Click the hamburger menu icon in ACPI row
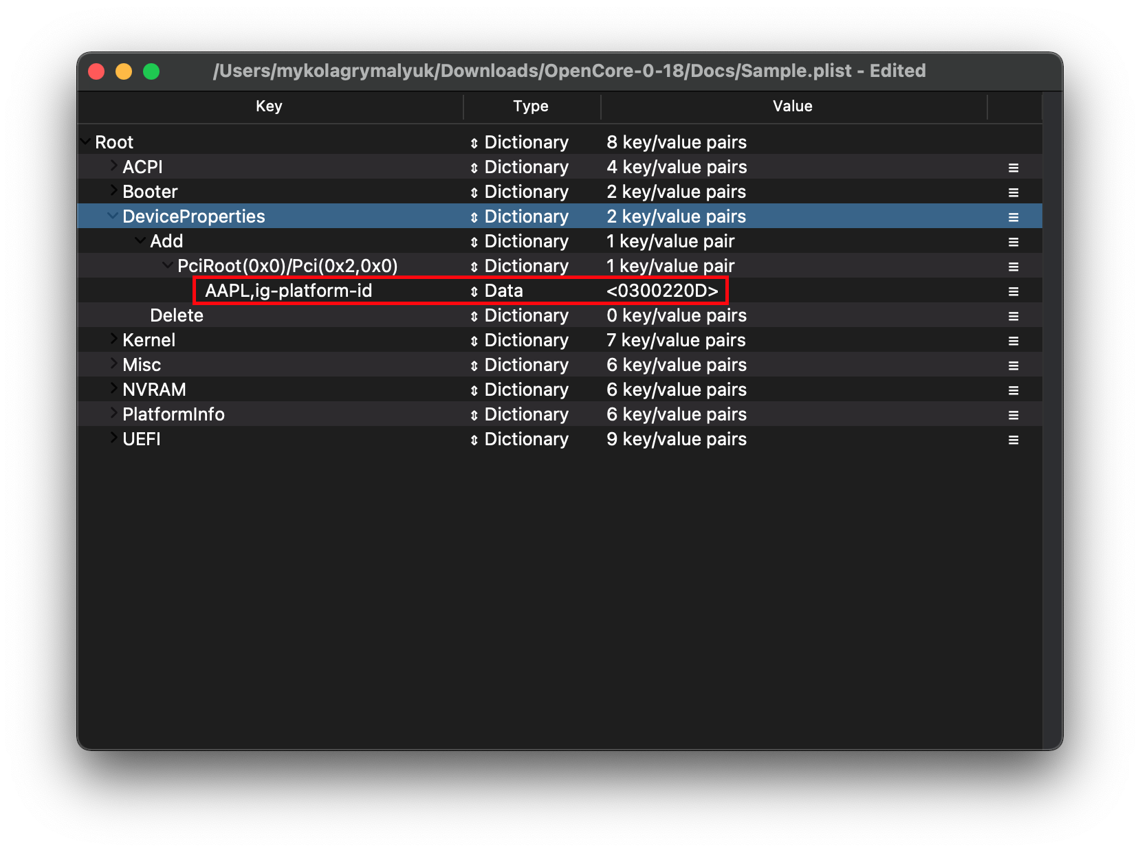The width and height of the screenshot is (1140, 852). pyautogui.click(x=1013, y=168)
